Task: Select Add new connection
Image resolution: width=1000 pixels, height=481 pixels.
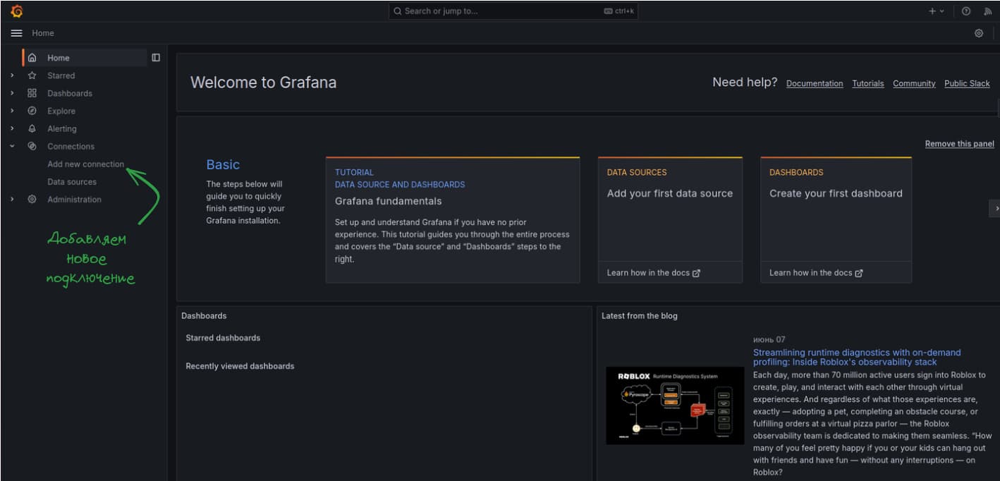Action: tap(86, 164)
